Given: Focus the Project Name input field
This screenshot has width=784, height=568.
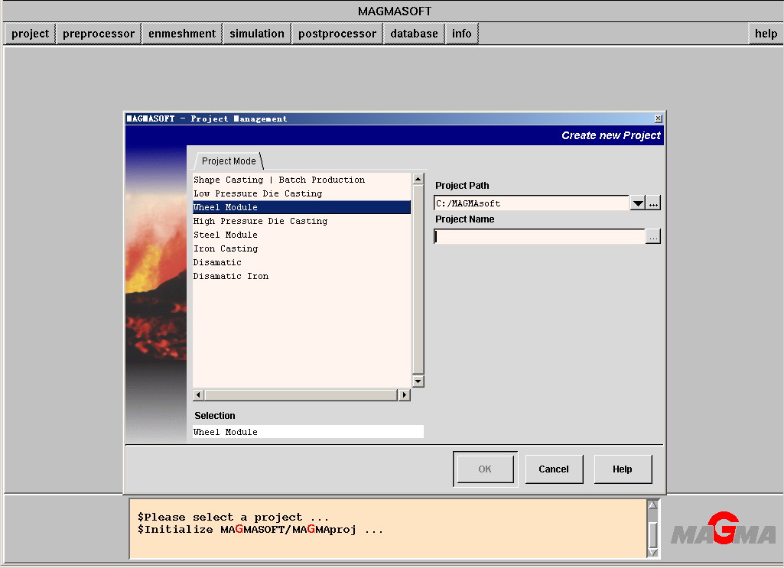Looking at the screenshot, I should click(x=539, y=236).
